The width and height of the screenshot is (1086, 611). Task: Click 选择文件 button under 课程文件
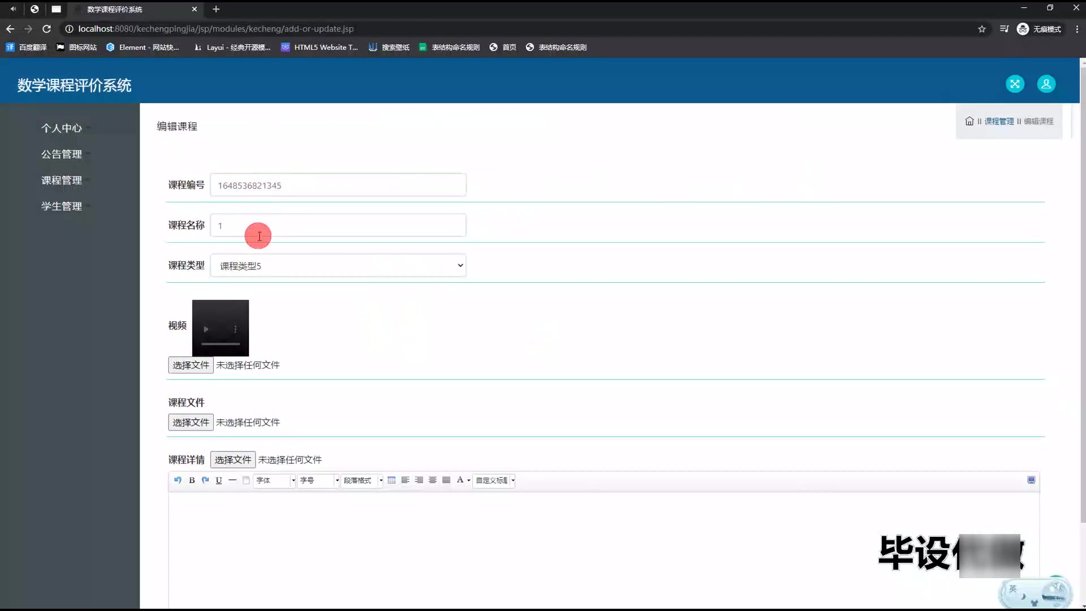pos(191,422)
